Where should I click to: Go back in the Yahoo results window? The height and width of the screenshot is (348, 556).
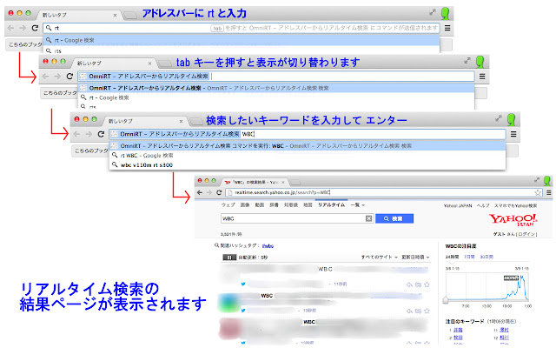200,192
